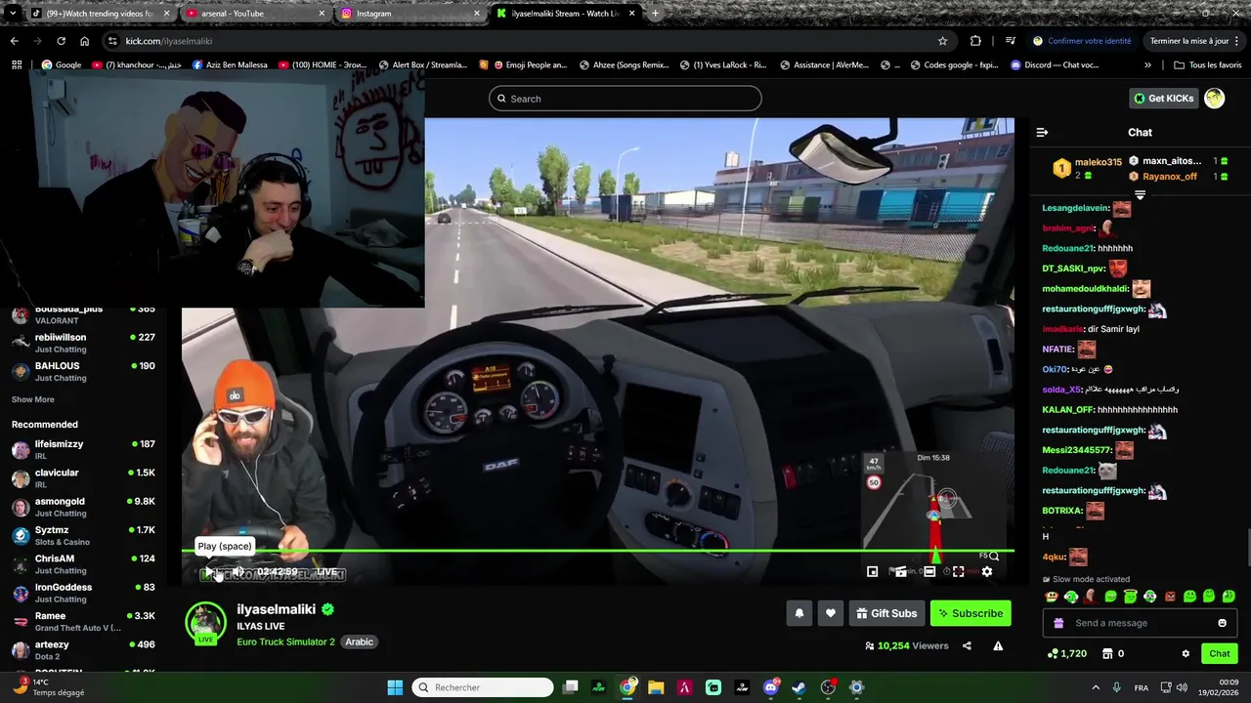Click the Arabic language tag
Viewport: 1251px width, 703px height.
point(359,641)
